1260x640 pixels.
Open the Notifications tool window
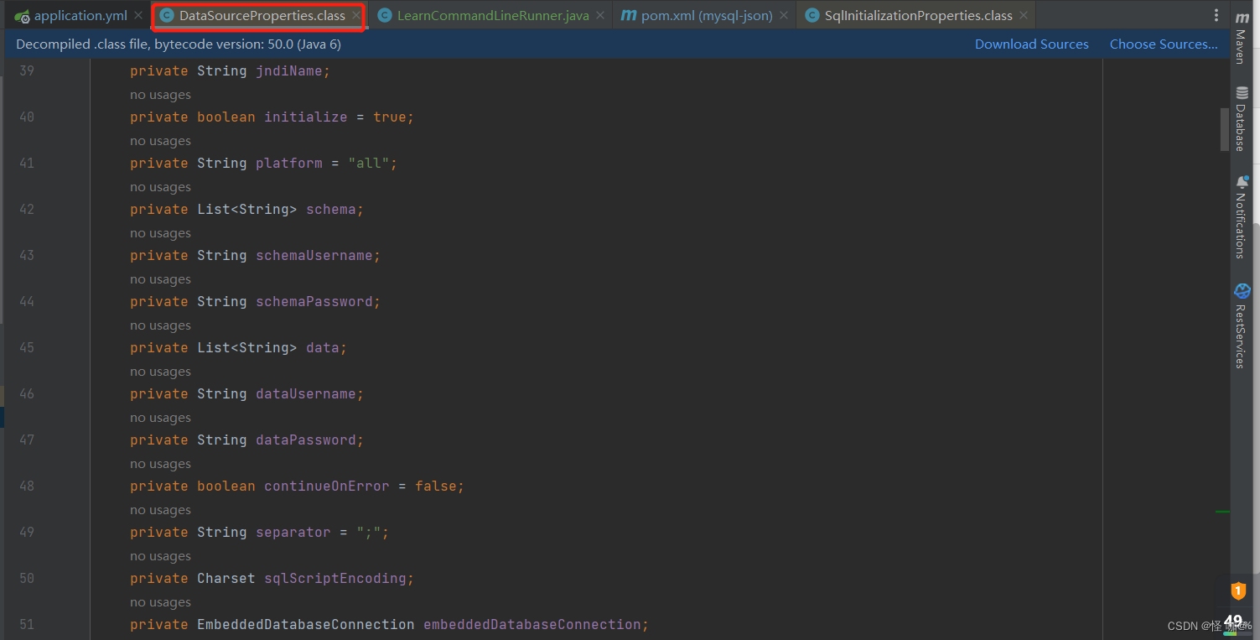[x=1242, y=217]
